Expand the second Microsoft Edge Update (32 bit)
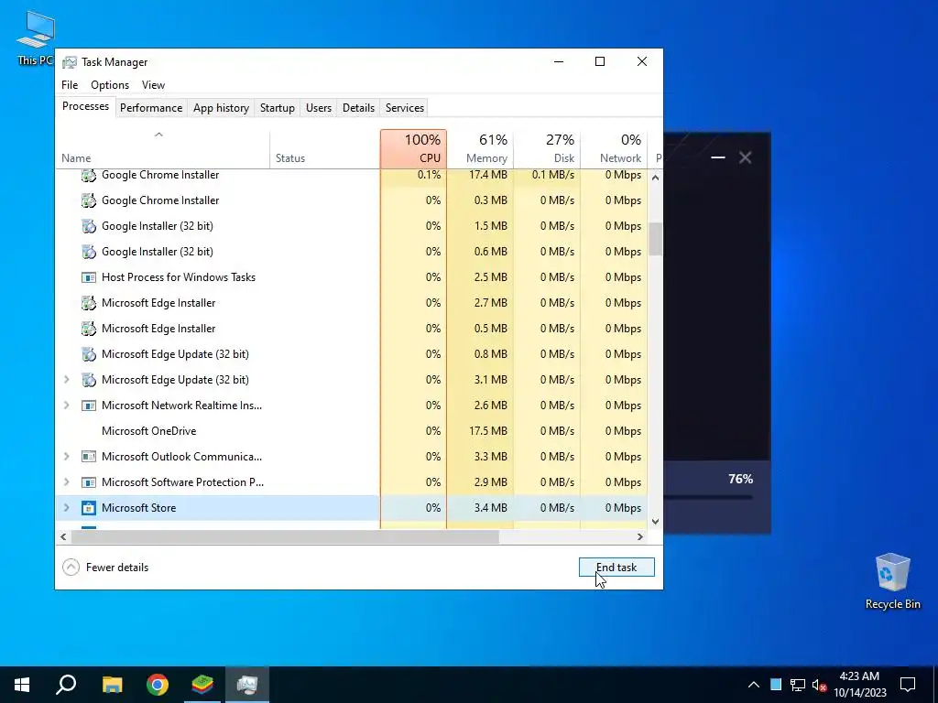The width and height of the screenshot is (938, 703). point(66,380)
